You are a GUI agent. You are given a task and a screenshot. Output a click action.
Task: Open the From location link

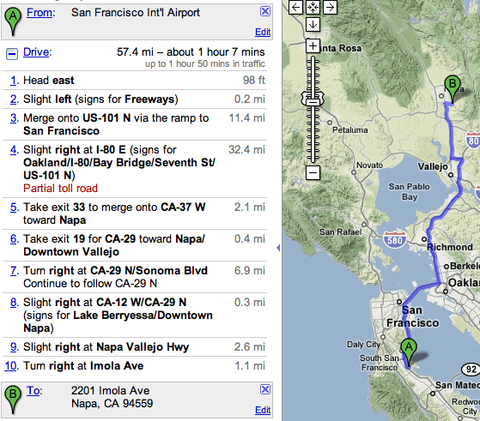(x=39, y=13)
